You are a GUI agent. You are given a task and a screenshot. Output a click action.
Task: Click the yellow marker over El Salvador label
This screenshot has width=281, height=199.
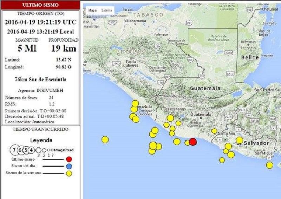pyautogui.click(x=239, y=140)
